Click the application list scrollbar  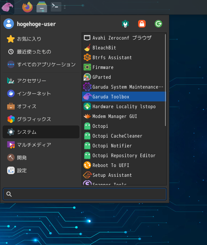(165, 80)
